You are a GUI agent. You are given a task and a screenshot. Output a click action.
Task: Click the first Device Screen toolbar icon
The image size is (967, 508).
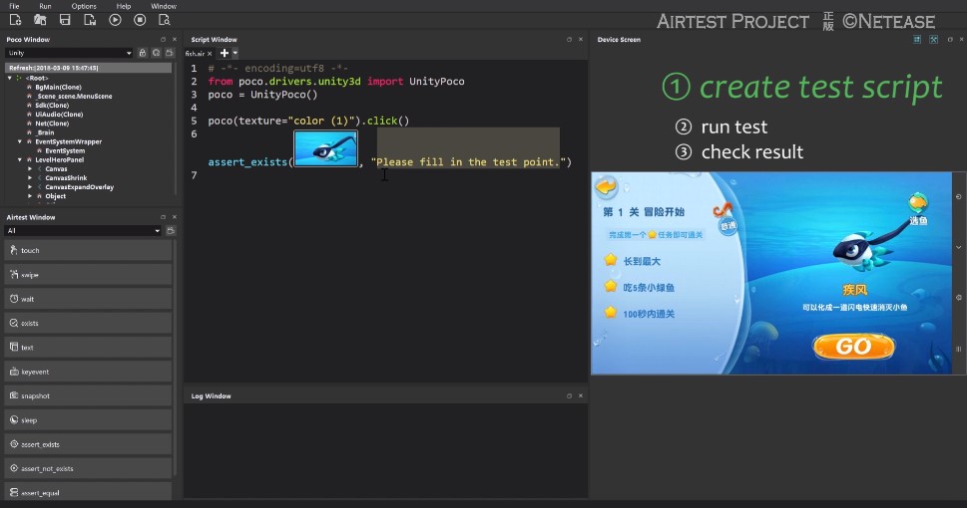(x=917, y=40)
